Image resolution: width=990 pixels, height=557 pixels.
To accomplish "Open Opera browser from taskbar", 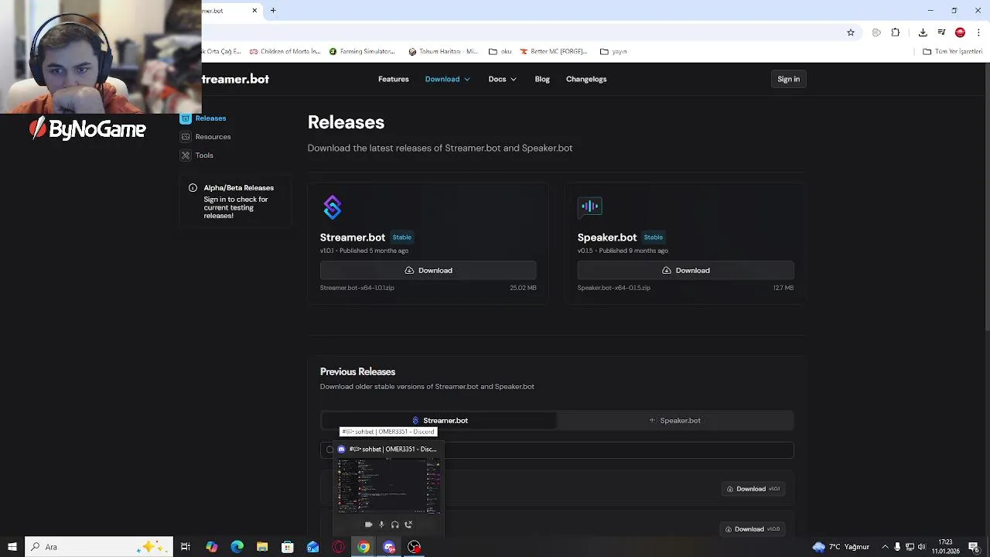I will pyautogui.click(x=338, y=547).
